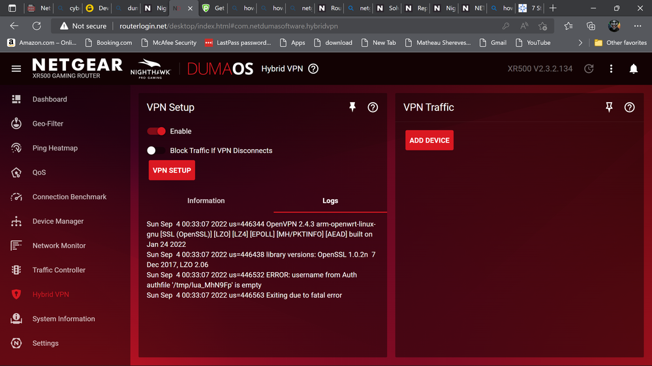Viewport: 652px width, 366px height.
Task: Open Network Monitor icon in sidebar
Action: coord(16,246)
